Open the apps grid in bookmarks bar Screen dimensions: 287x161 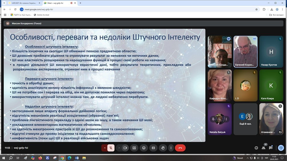[5, 15]
